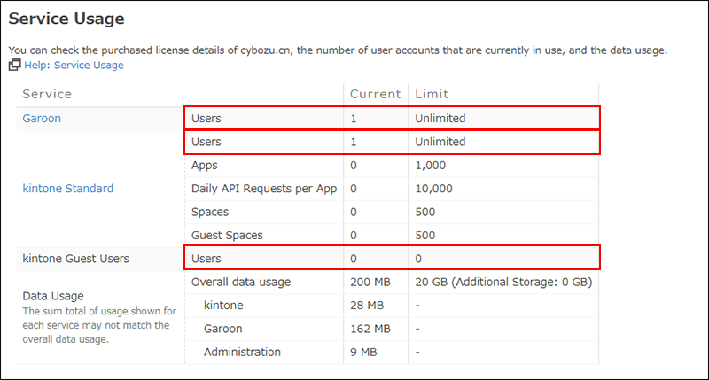This screenshot has height=380, width=709.
Task: Click the Limit column header
Action: [432, 94]
